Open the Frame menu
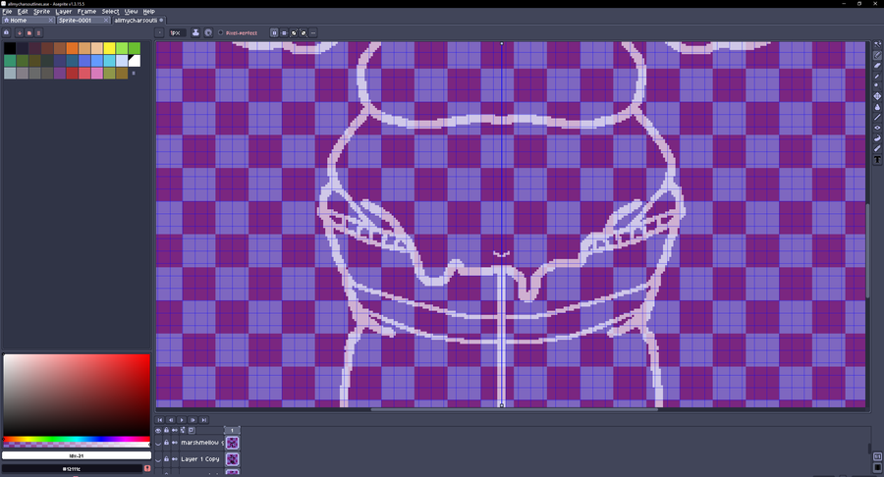Screen dimensions: 884x477 click(x=86, y=11)
